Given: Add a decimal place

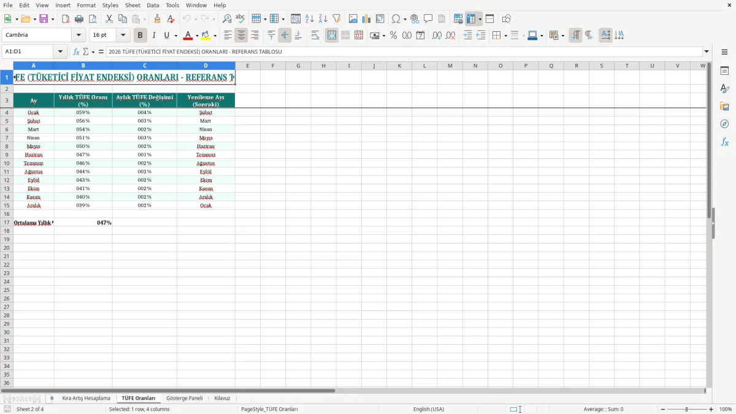Looking at the screenshot, I should pyautogui.click(x=437, y=36).
